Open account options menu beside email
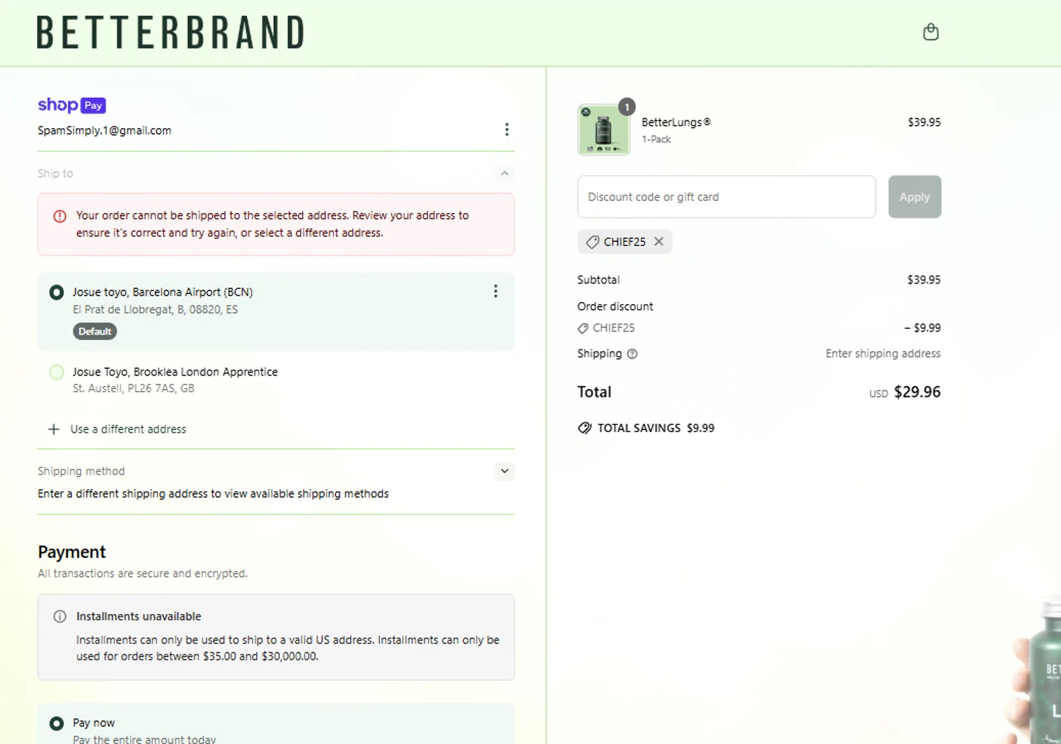 click(506, 129)
